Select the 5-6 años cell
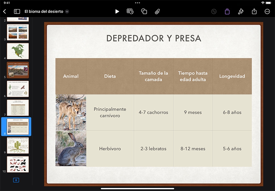This screenshot has width=275, height=191. point(232,149)
